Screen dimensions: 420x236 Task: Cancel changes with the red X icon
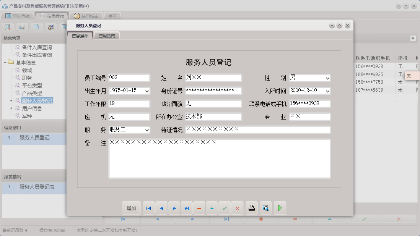click(237, 208)
